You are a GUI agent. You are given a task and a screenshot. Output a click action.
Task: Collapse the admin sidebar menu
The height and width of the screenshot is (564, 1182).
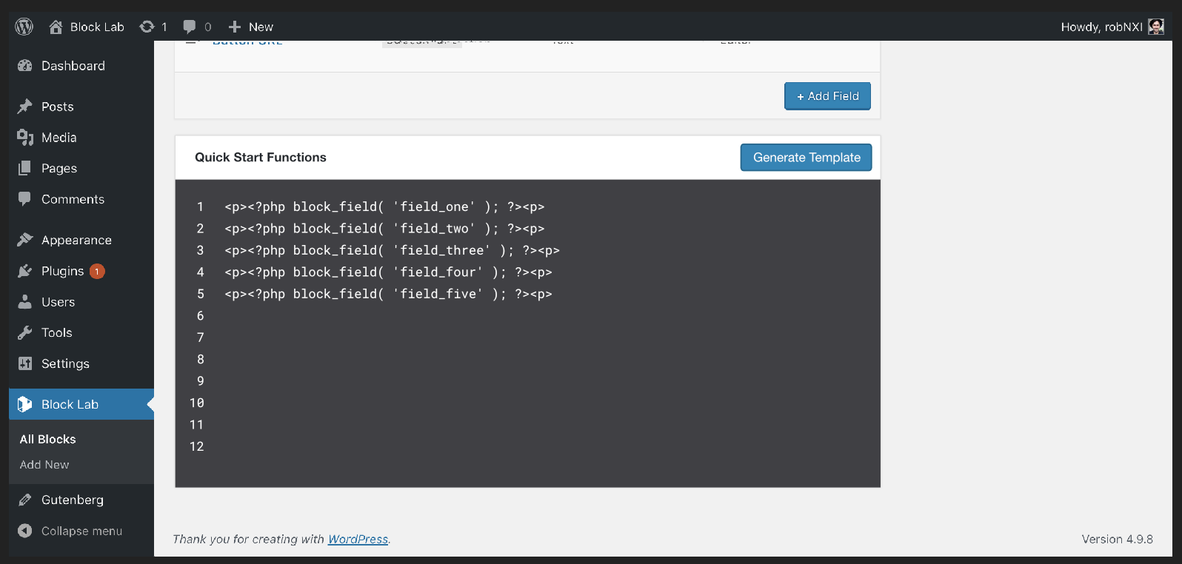(x=24, y=531)
